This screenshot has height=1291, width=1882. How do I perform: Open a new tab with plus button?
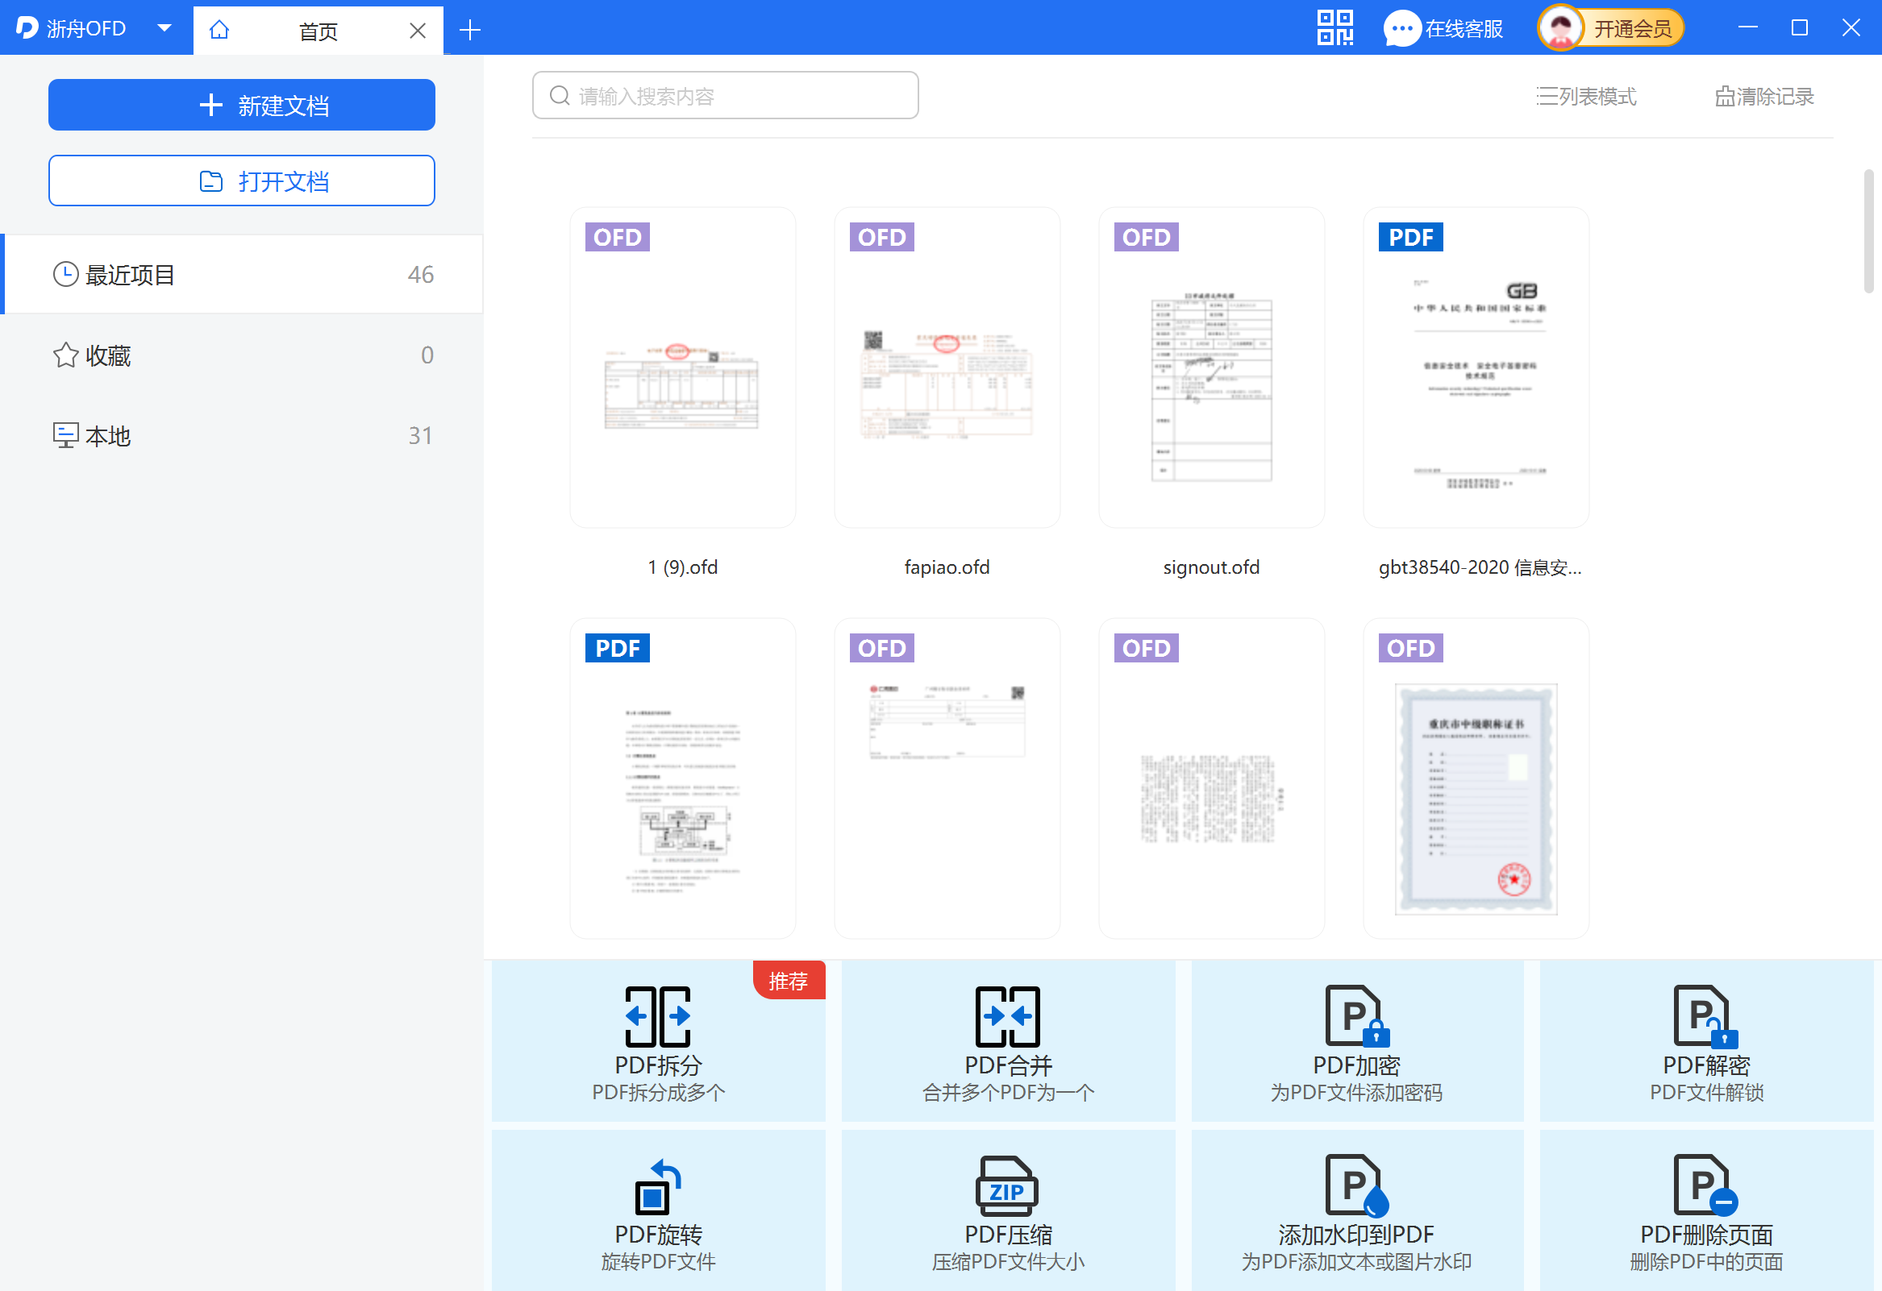point(469,31)
